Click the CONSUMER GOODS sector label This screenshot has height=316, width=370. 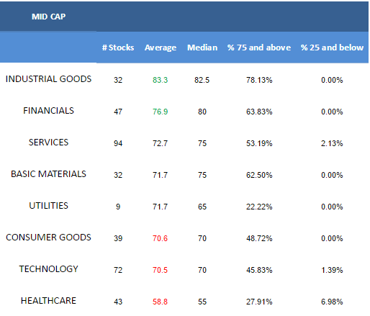pos(48,238)
